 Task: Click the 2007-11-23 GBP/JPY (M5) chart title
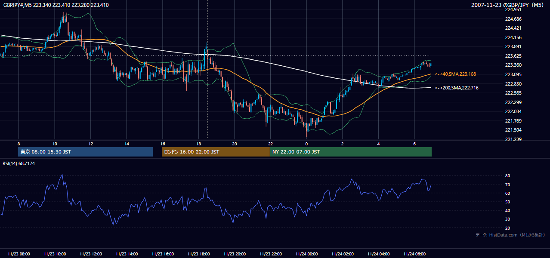[x=508, y=5]
